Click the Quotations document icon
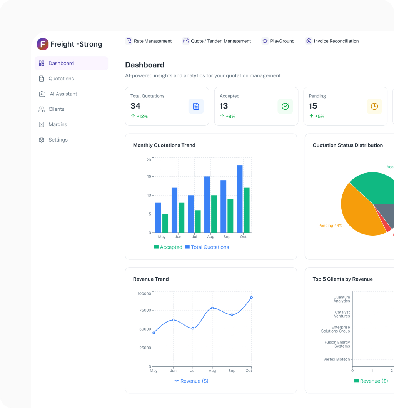394x408 pixels. point(42,79)
